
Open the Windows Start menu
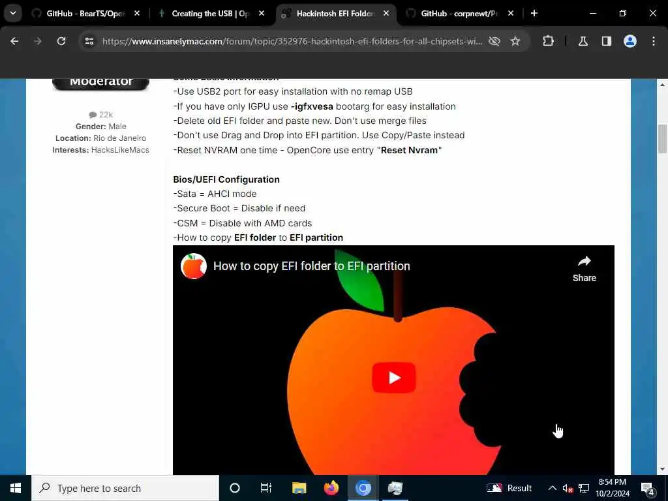pyautogui.click(x=16, y=488)
